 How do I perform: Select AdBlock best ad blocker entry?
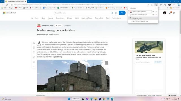tap(140, 12)
